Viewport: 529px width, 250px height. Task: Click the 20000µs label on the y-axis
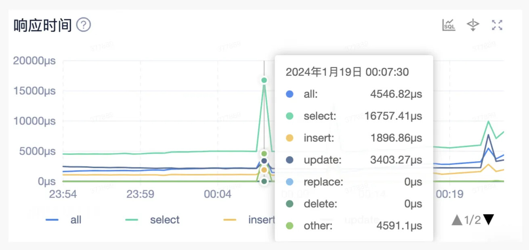(34, 61)
